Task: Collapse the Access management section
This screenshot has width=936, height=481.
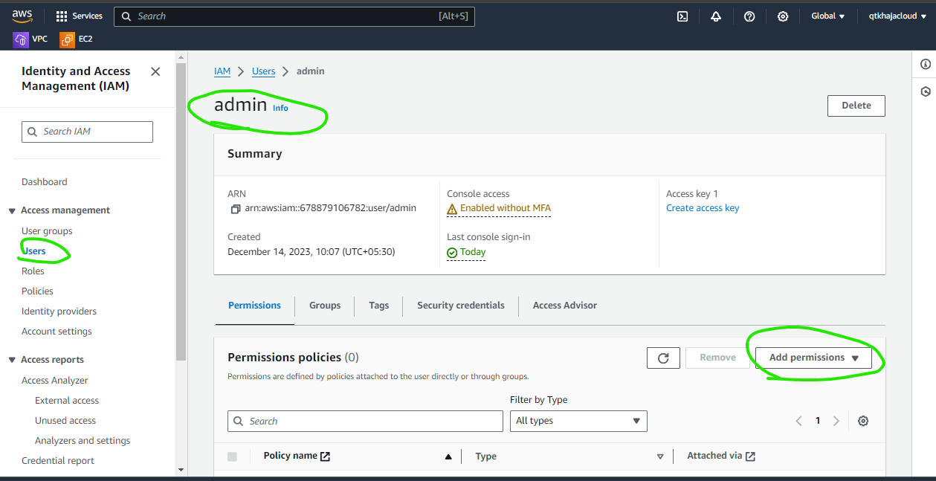Action: click(12, 211)
